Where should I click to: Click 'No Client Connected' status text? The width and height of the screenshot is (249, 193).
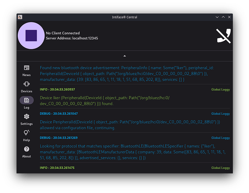[63, 33]
